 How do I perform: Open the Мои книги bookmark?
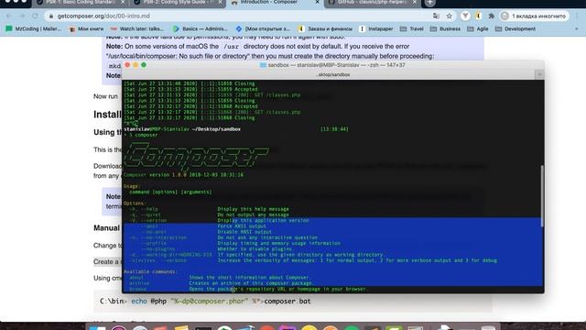(x=86, y=28)
